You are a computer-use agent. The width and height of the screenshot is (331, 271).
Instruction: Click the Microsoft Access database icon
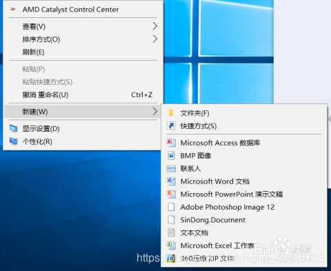click(171, 143)
